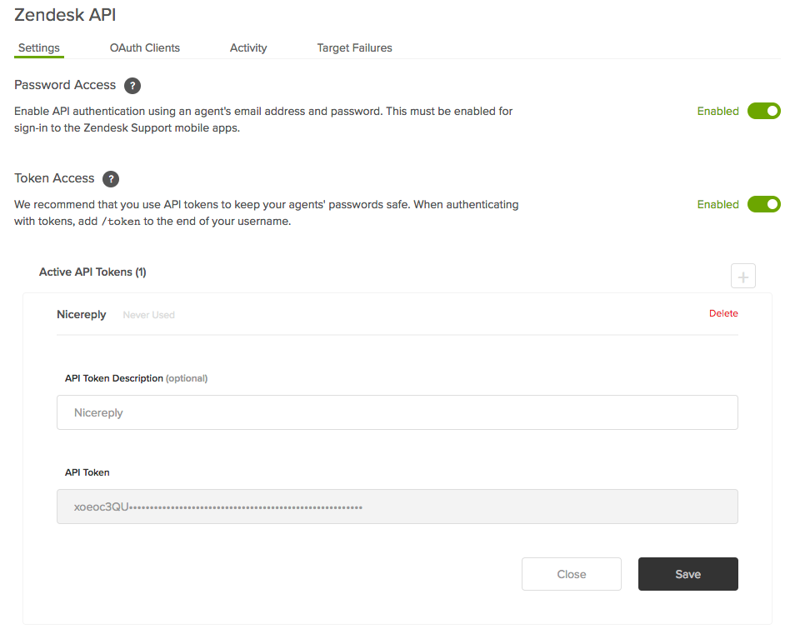The image size is (790, 639).
Task: Click the Nicereply token header row
Action: point(397,315)
